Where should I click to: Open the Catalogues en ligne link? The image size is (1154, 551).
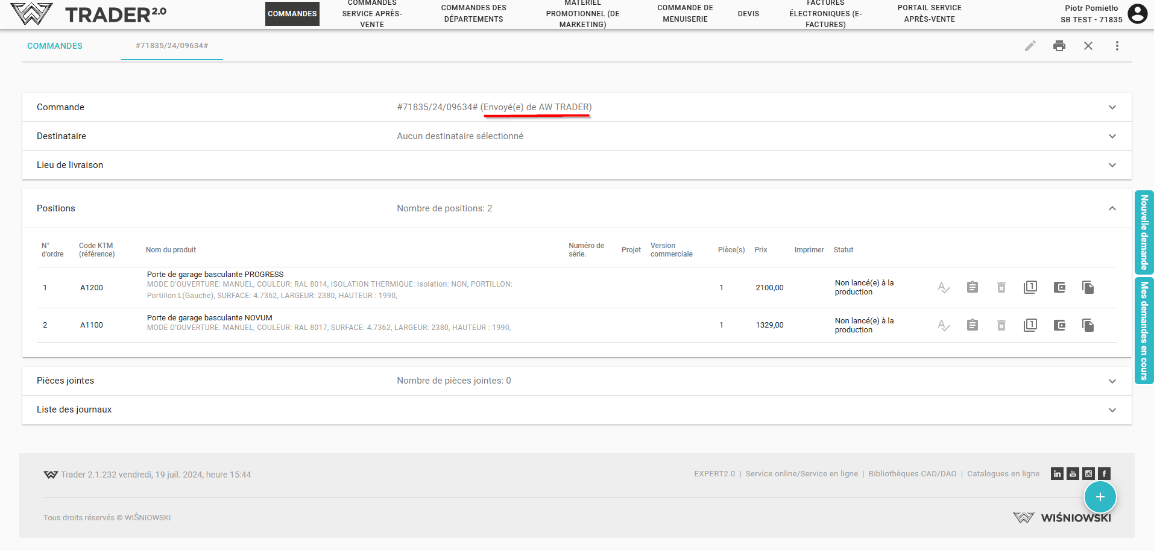1003,474
